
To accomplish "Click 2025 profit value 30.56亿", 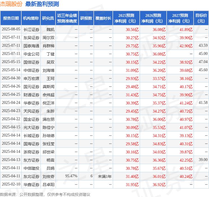I will (x=132, y=30).
